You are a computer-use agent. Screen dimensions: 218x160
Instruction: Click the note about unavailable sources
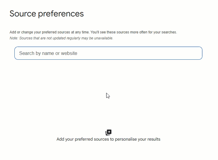[61, 38]
